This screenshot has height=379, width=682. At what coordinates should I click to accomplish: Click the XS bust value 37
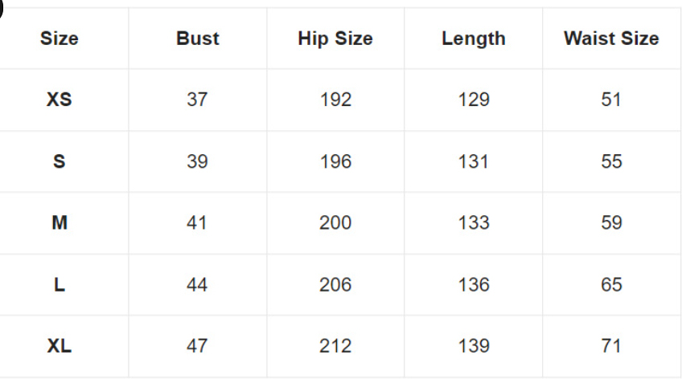197,100
